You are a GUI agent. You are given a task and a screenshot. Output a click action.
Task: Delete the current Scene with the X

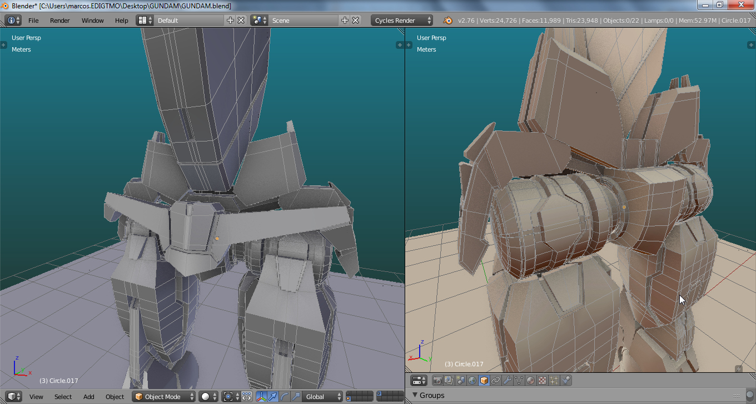[356, 21]
